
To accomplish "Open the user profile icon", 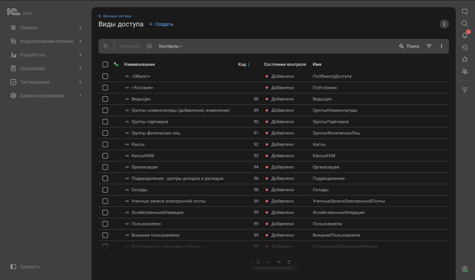I will coord(465,269).
